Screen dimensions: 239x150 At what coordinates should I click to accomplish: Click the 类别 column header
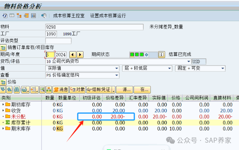click(x=21, y=98)
